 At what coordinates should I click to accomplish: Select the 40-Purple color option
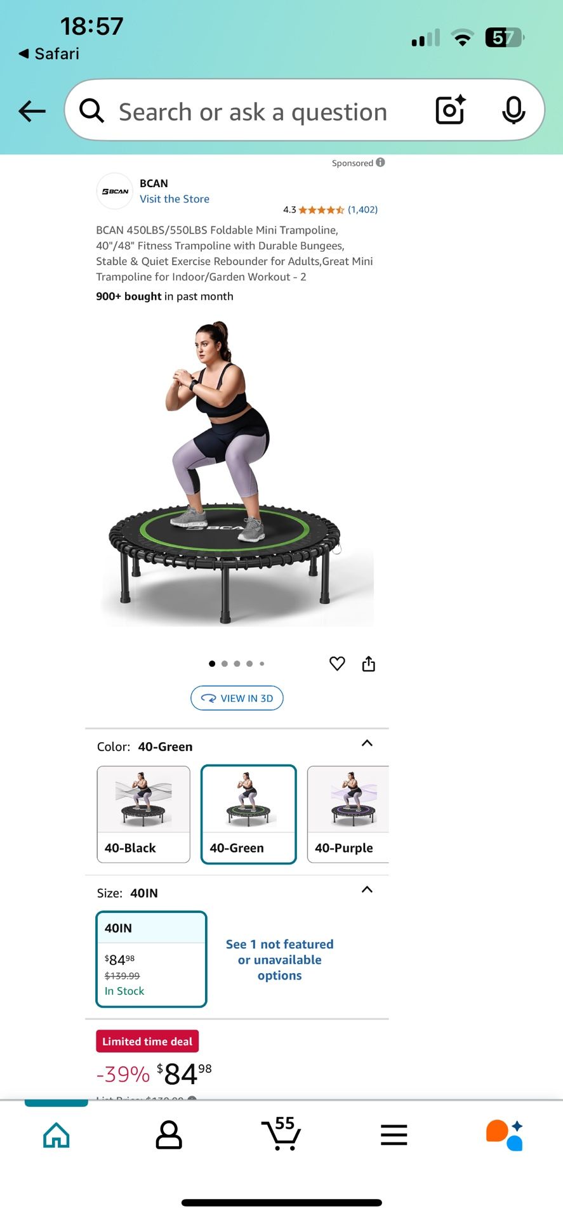tap(348, 815)
